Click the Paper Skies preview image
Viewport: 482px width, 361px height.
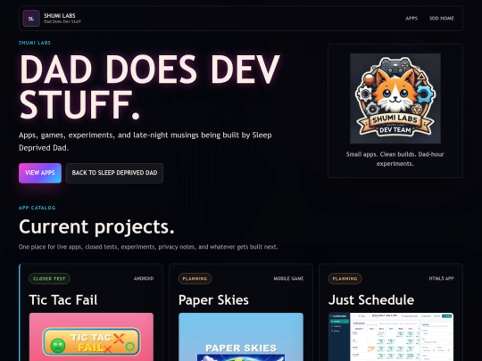pos(241,337)
